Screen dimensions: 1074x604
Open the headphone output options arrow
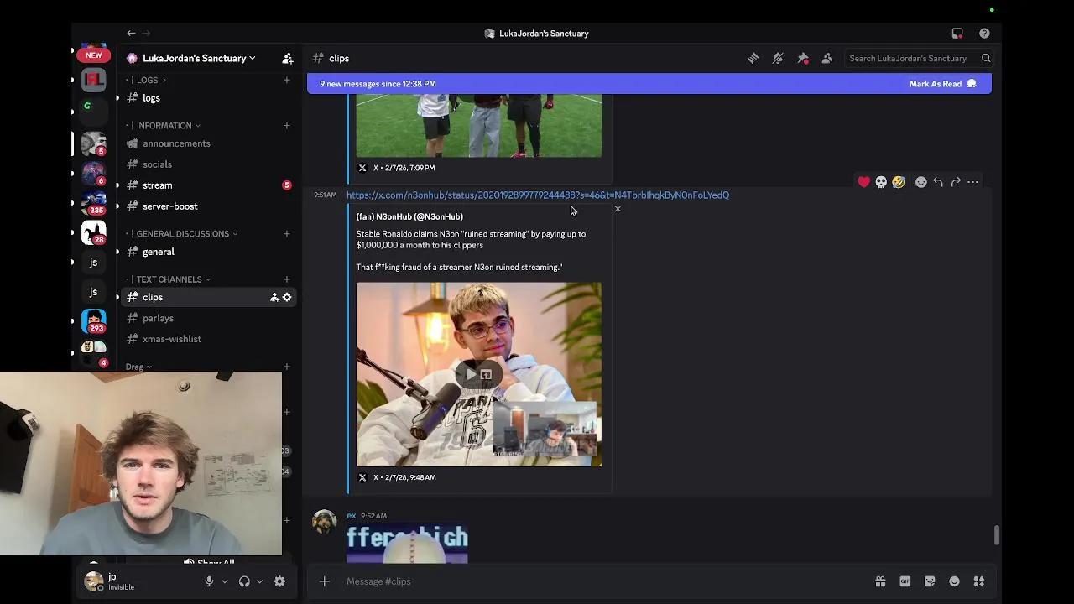tap(259, 581)
